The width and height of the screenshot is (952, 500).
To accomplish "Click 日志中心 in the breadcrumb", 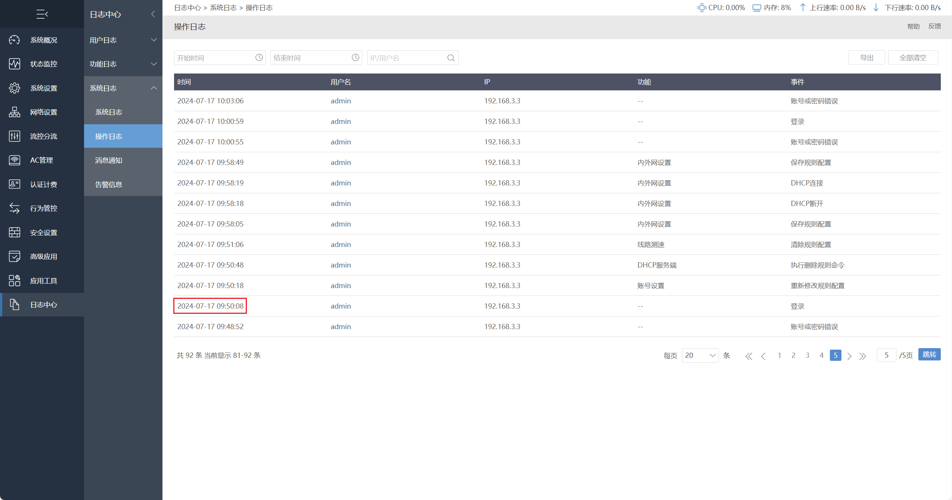I will point(187,7).
